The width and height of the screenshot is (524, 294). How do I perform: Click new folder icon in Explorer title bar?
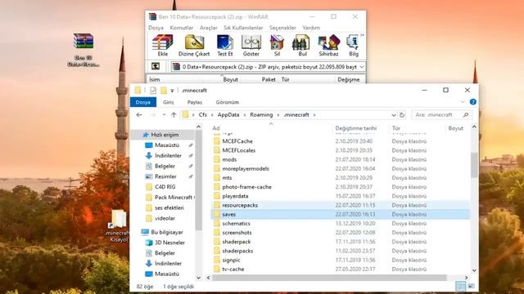164,91
